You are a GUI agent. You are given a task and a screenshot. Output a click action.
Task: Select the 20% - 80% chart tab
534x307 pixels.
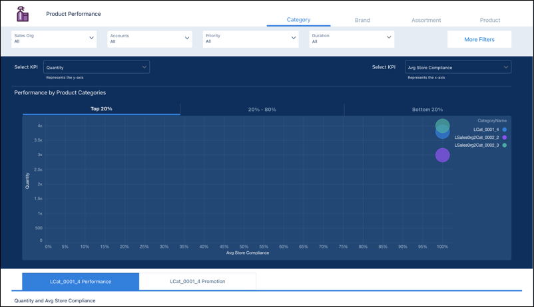pos(262,110)
